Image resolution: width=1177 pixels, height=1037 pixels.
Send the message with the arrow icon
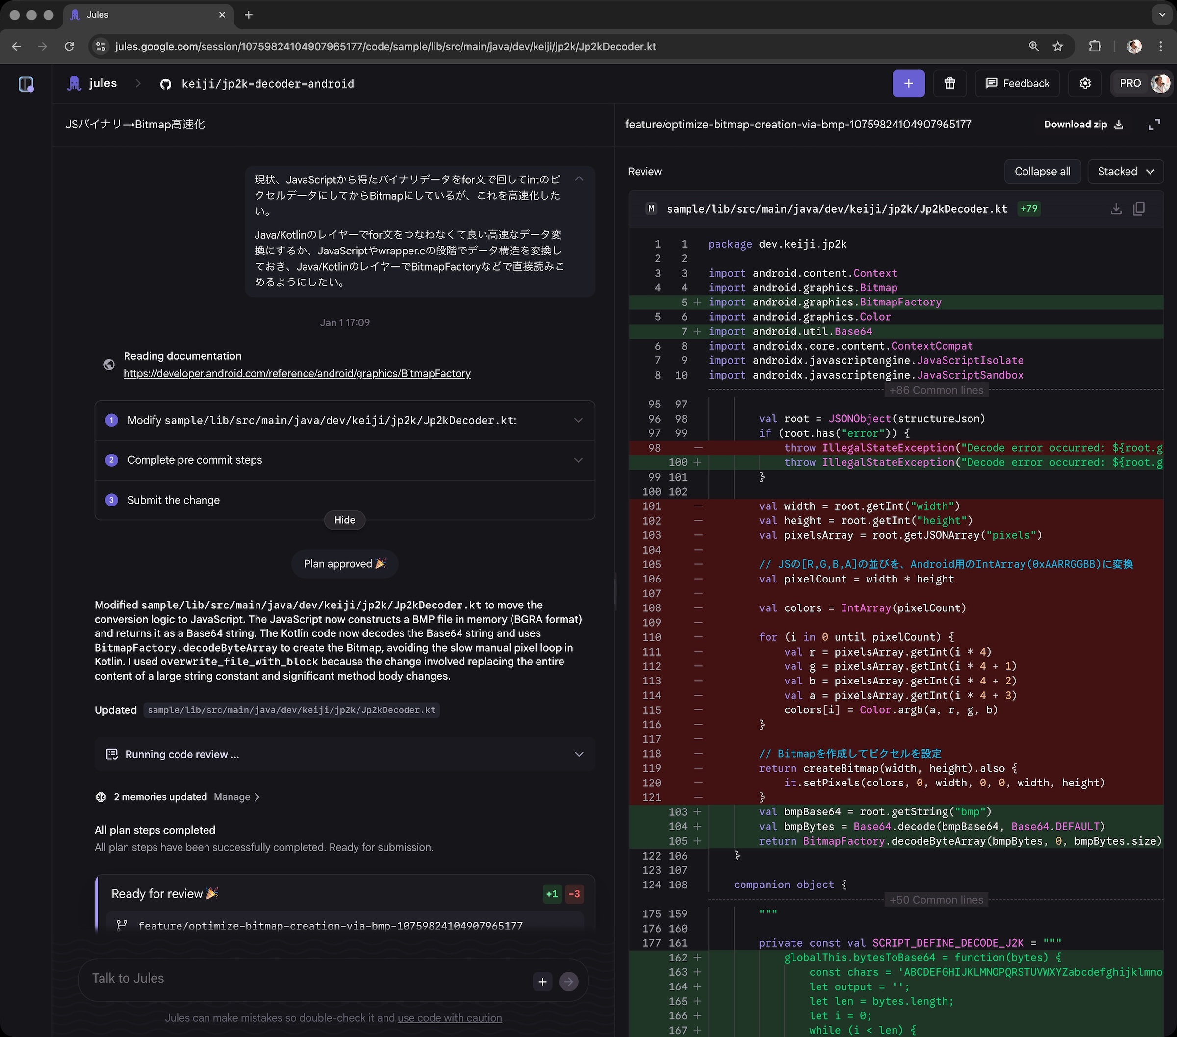(x=569, y=981)
